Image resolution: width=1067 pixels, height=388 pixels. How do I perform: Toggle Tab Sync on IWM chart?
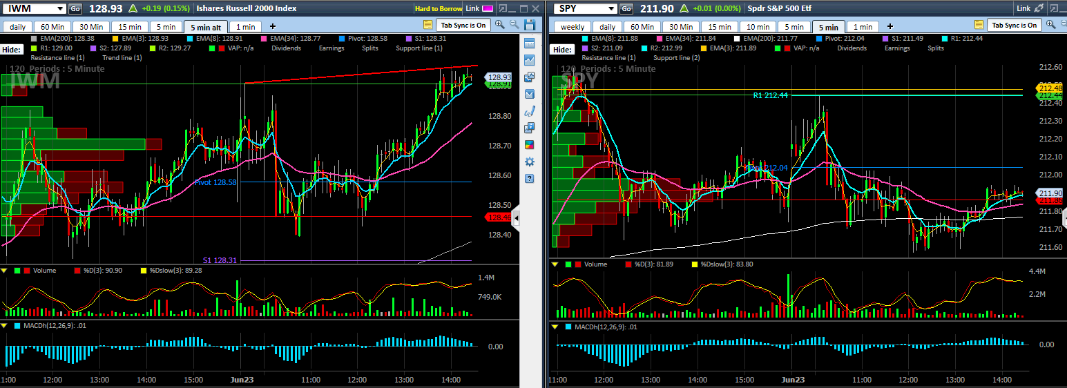(464, 25)
